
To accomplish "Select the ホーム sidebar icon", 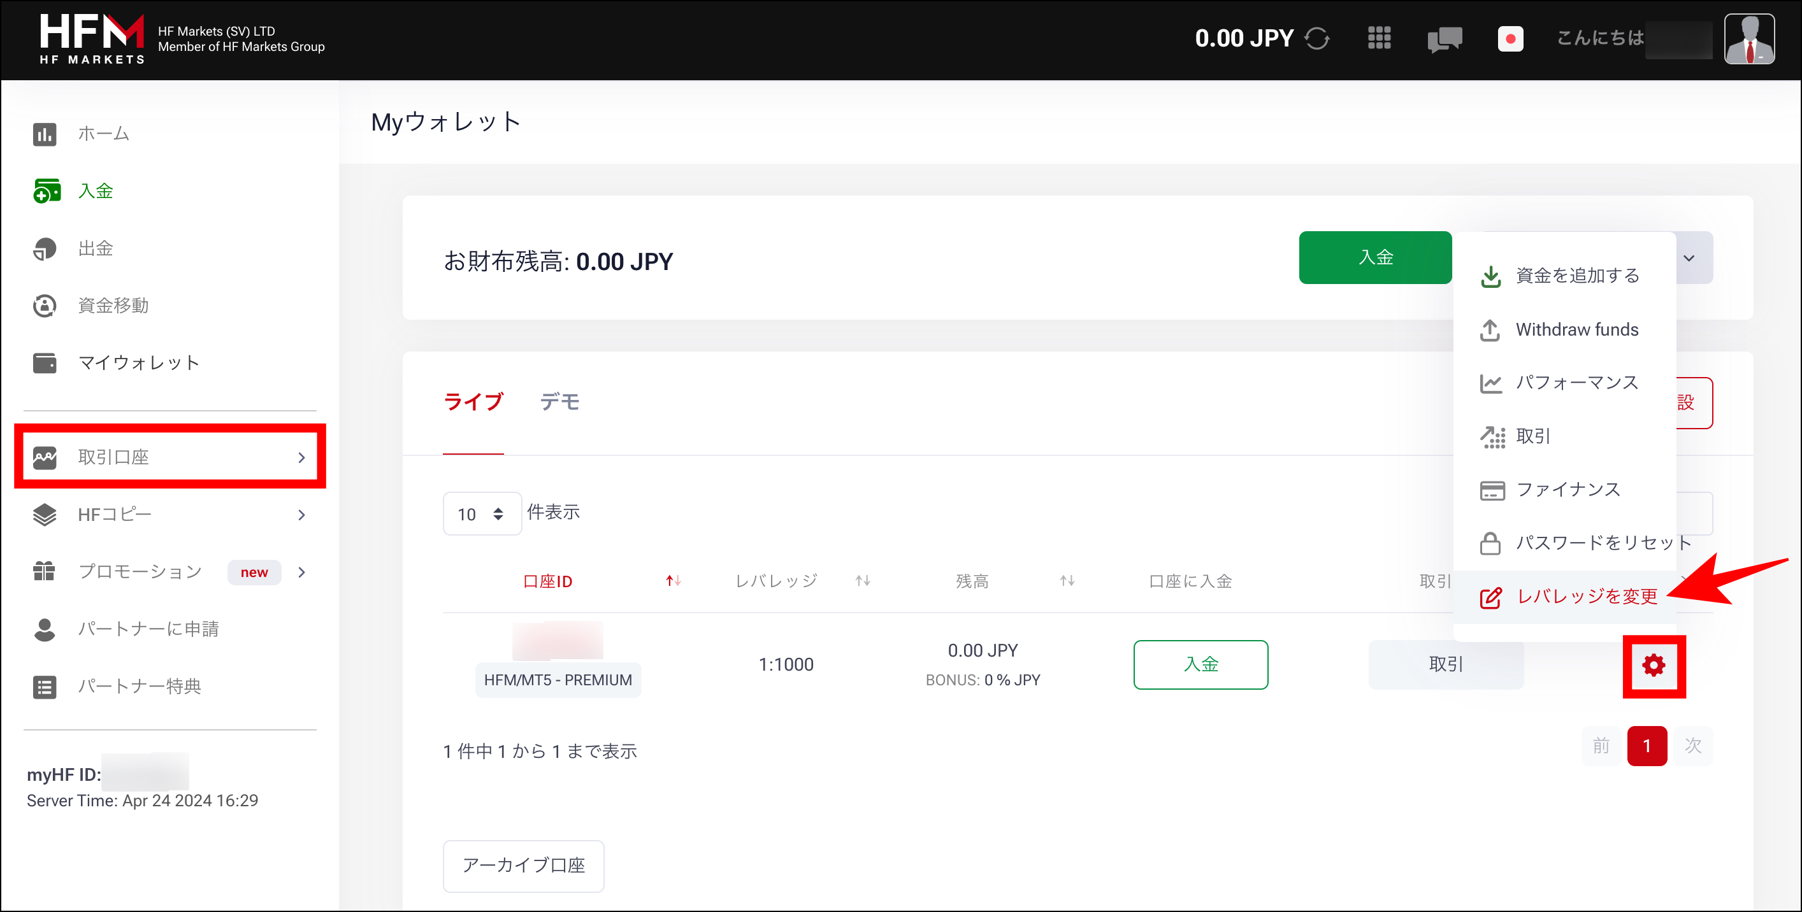I will [x=44, y=134].
